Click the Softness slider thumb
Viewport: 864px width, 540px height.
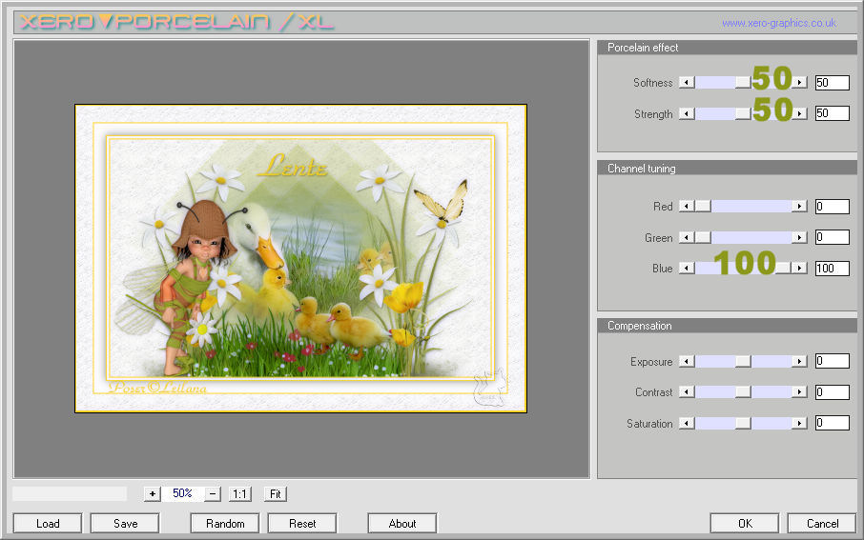pos(743,83)
